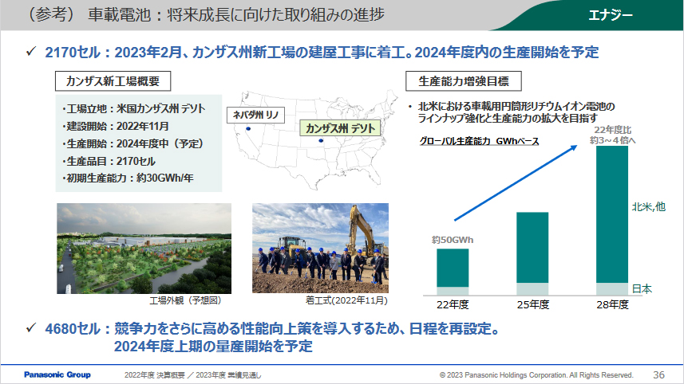Click the Kansas De Soto dot on the map
The image size is (684, 384).
(x=321, y=141)
